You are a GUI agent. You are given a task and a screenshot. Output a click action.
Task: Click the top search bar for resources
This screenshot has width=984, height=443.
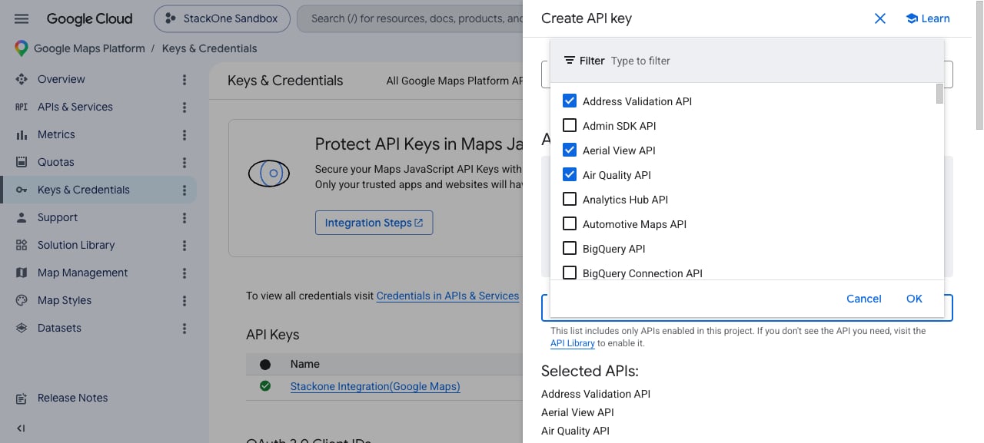tap(410, 18)
